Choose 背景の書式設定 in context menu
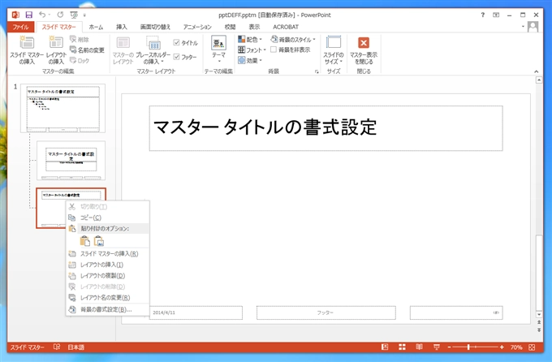This screenshot has width=552, height=362. pos(107,309)
